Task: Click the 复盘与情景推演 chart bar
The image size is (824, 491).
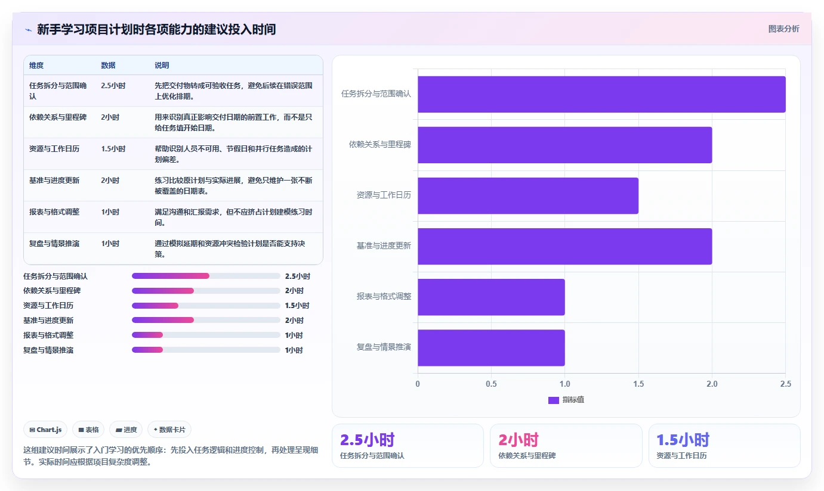Action: [x=491, y=347]
